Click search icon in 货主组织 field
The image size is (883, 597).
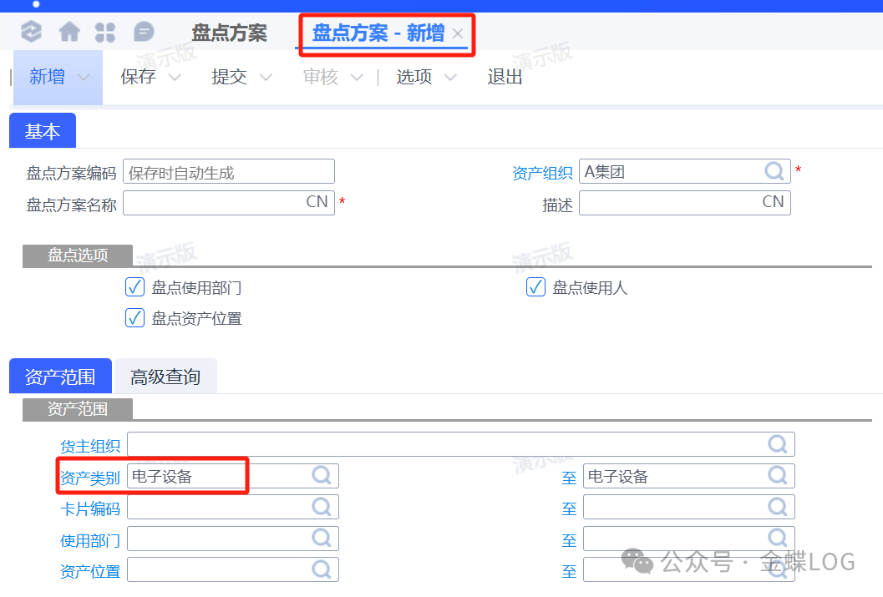pos(778,443)
